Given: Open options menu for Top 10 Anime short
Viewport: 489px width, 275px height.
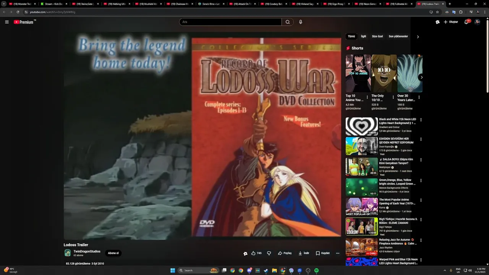Looking at the screenshot, I should click(368, 97).
